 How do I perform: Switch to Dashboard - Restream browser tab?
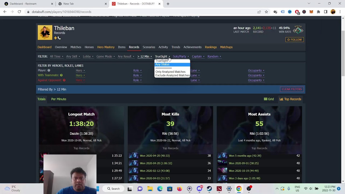coord(28,4)
